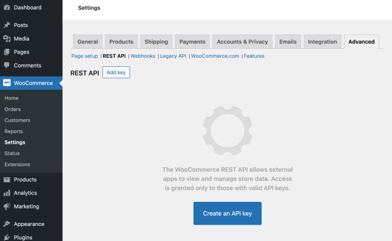392x241 pixels.
Task: Click the Appearance paintbrush icon
Action: pyautogui.click(x=7, y=224)
